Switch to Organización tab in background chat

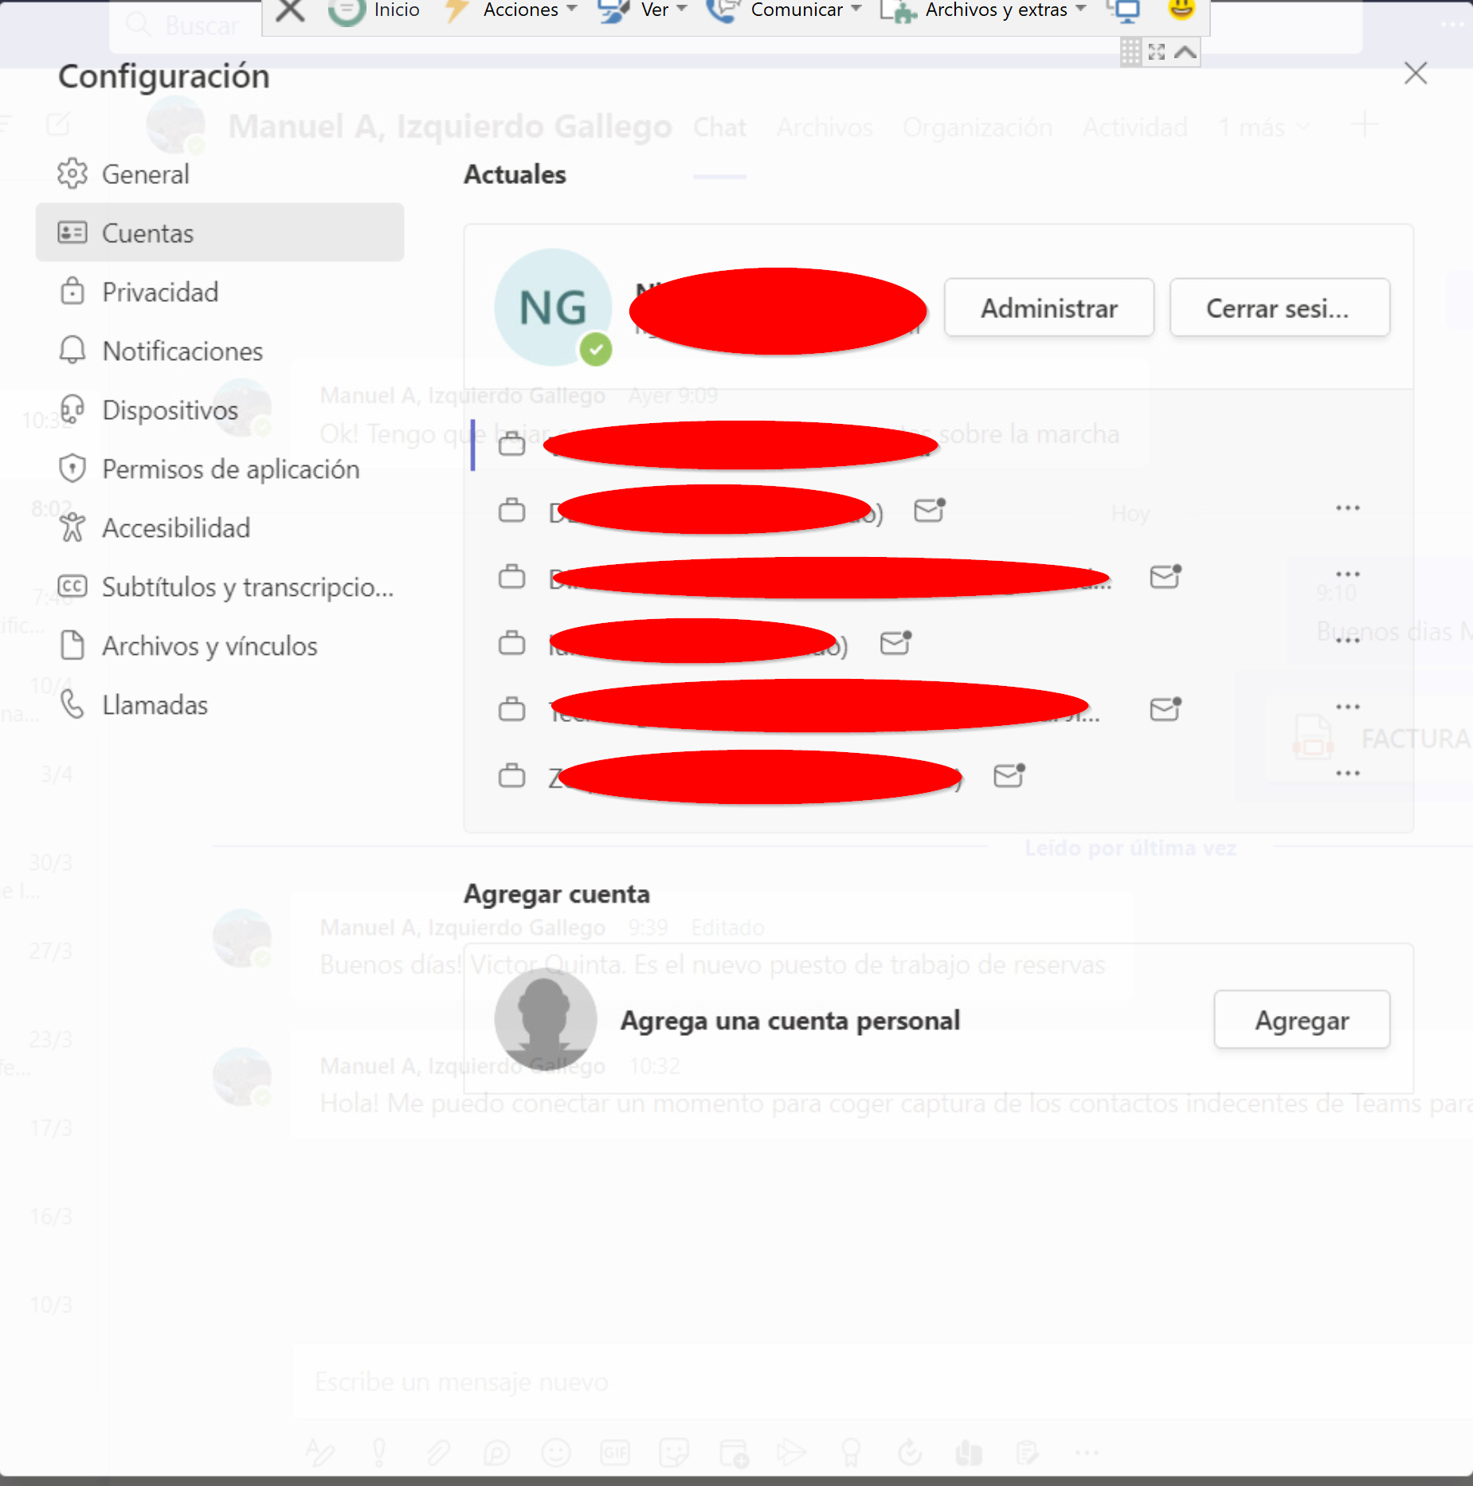pos(977,127)
